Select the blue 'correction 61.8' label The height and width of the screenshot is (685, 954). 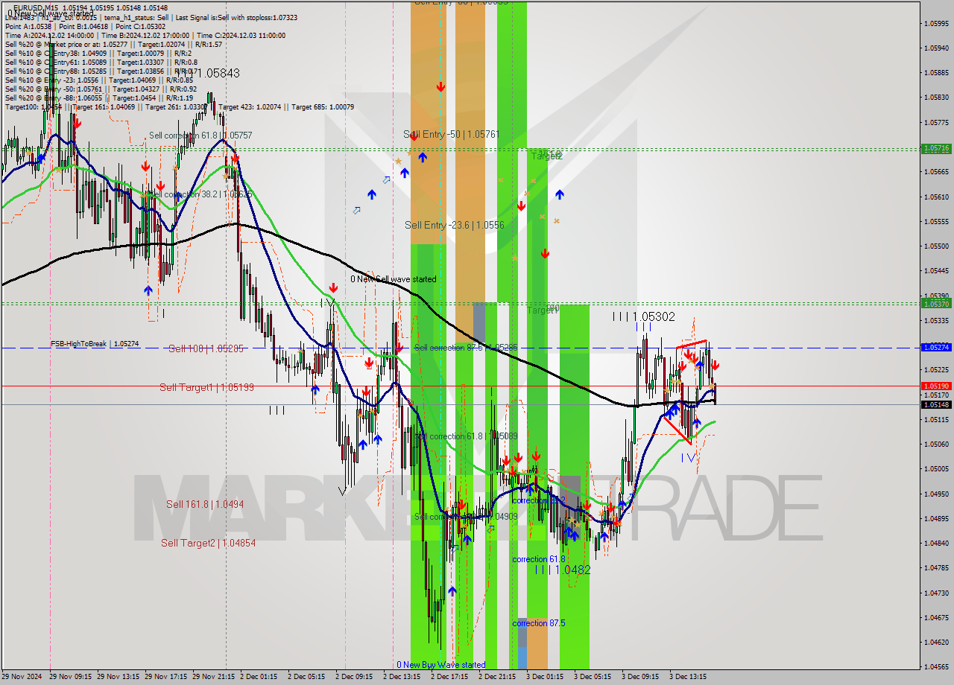click(539, 559)
